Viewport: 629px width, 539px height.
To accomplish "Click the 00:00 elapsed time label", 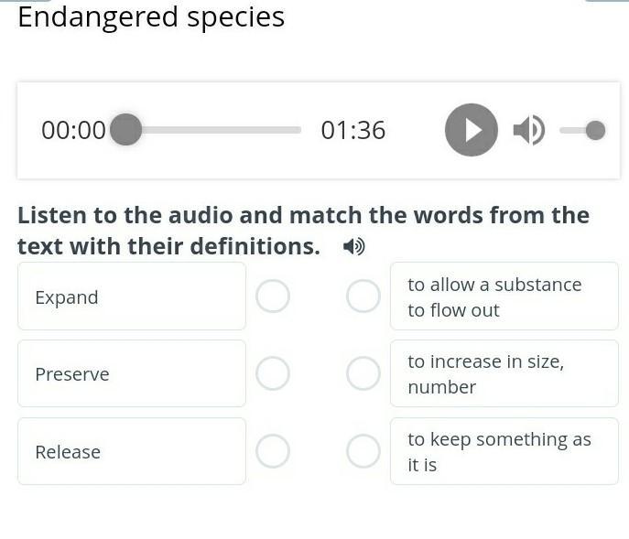I will click(x=74, y=130).
